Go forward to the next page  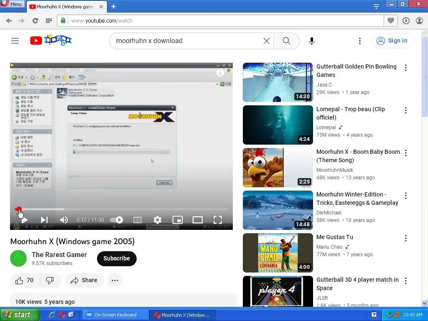[22, 20]
